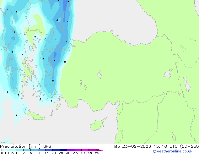This screenshot has width=199, height=154.
Task: Click the map value "7" near the strait
Action: pyautogui.click(x=66, y=41)
